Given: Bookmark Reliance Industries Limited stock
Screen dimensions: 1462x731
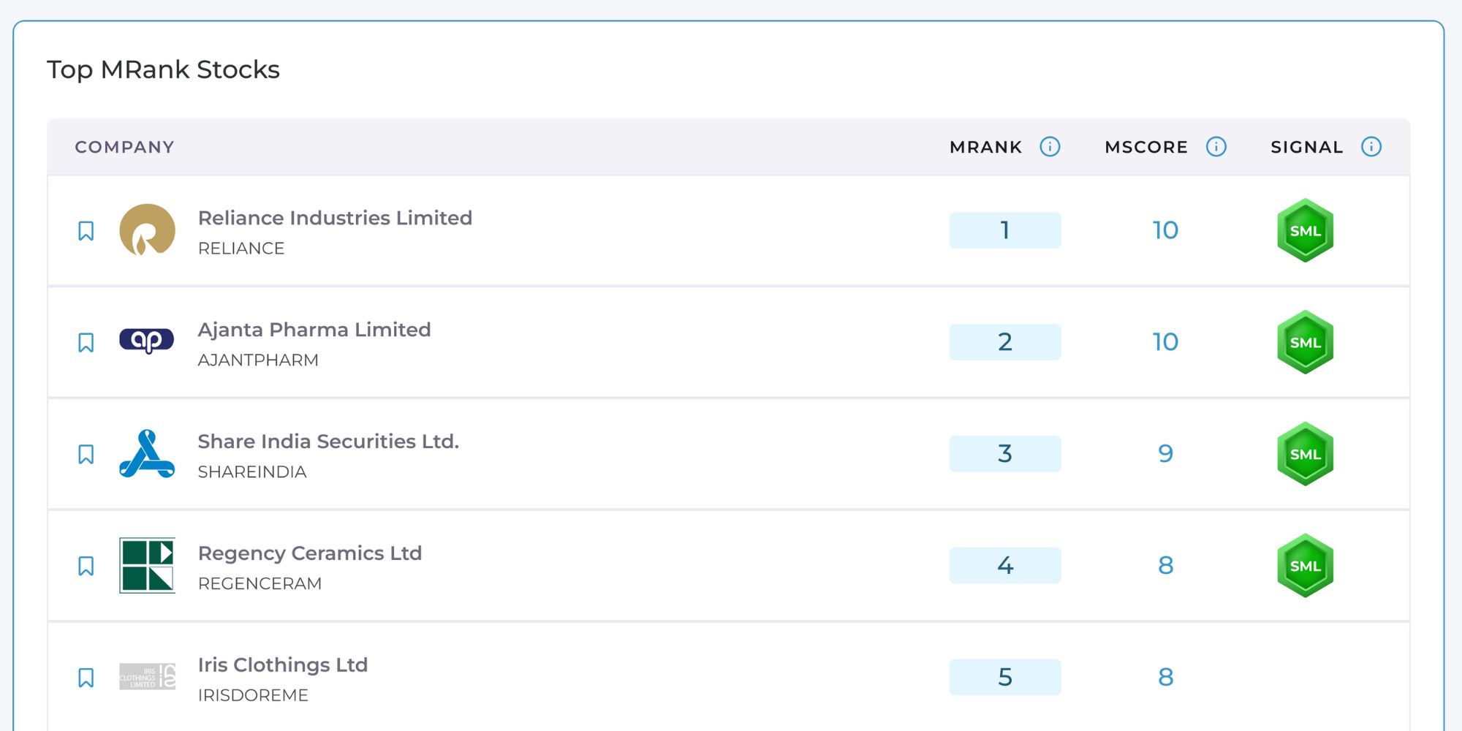Looking at the screenshot, I should pos(86,231).
